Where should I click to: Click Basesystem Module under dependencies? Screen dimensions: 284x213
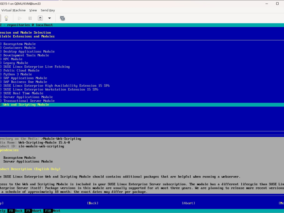click(20, 158)
